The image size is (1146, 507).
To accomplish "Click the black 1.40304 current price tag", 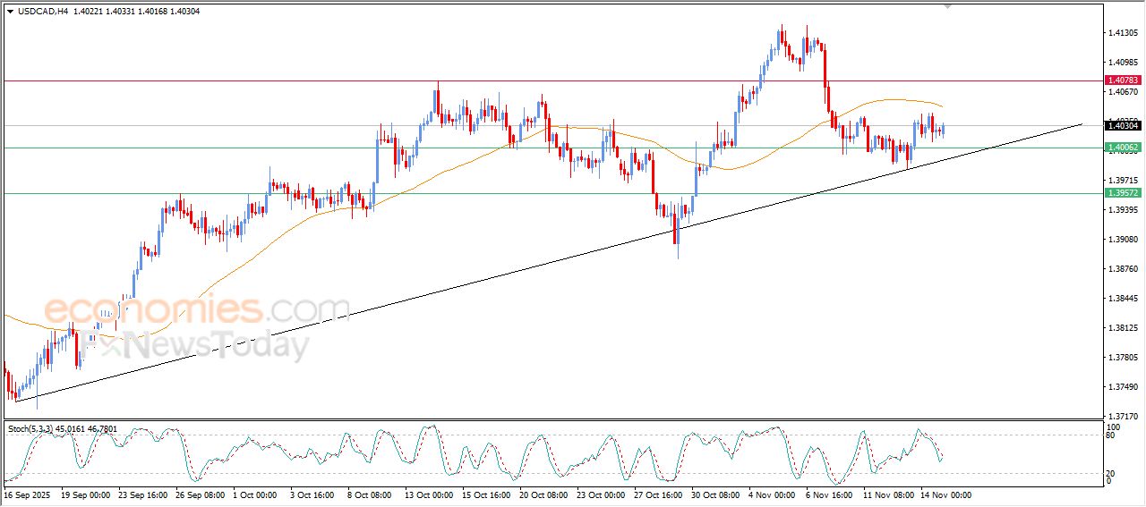I will point(1123,126).
